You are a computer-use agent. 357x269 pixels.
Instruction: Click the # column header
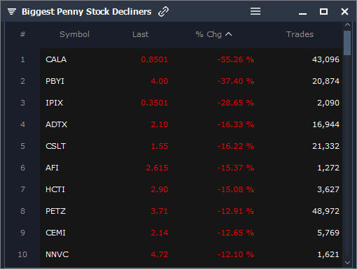pos(22,34)
